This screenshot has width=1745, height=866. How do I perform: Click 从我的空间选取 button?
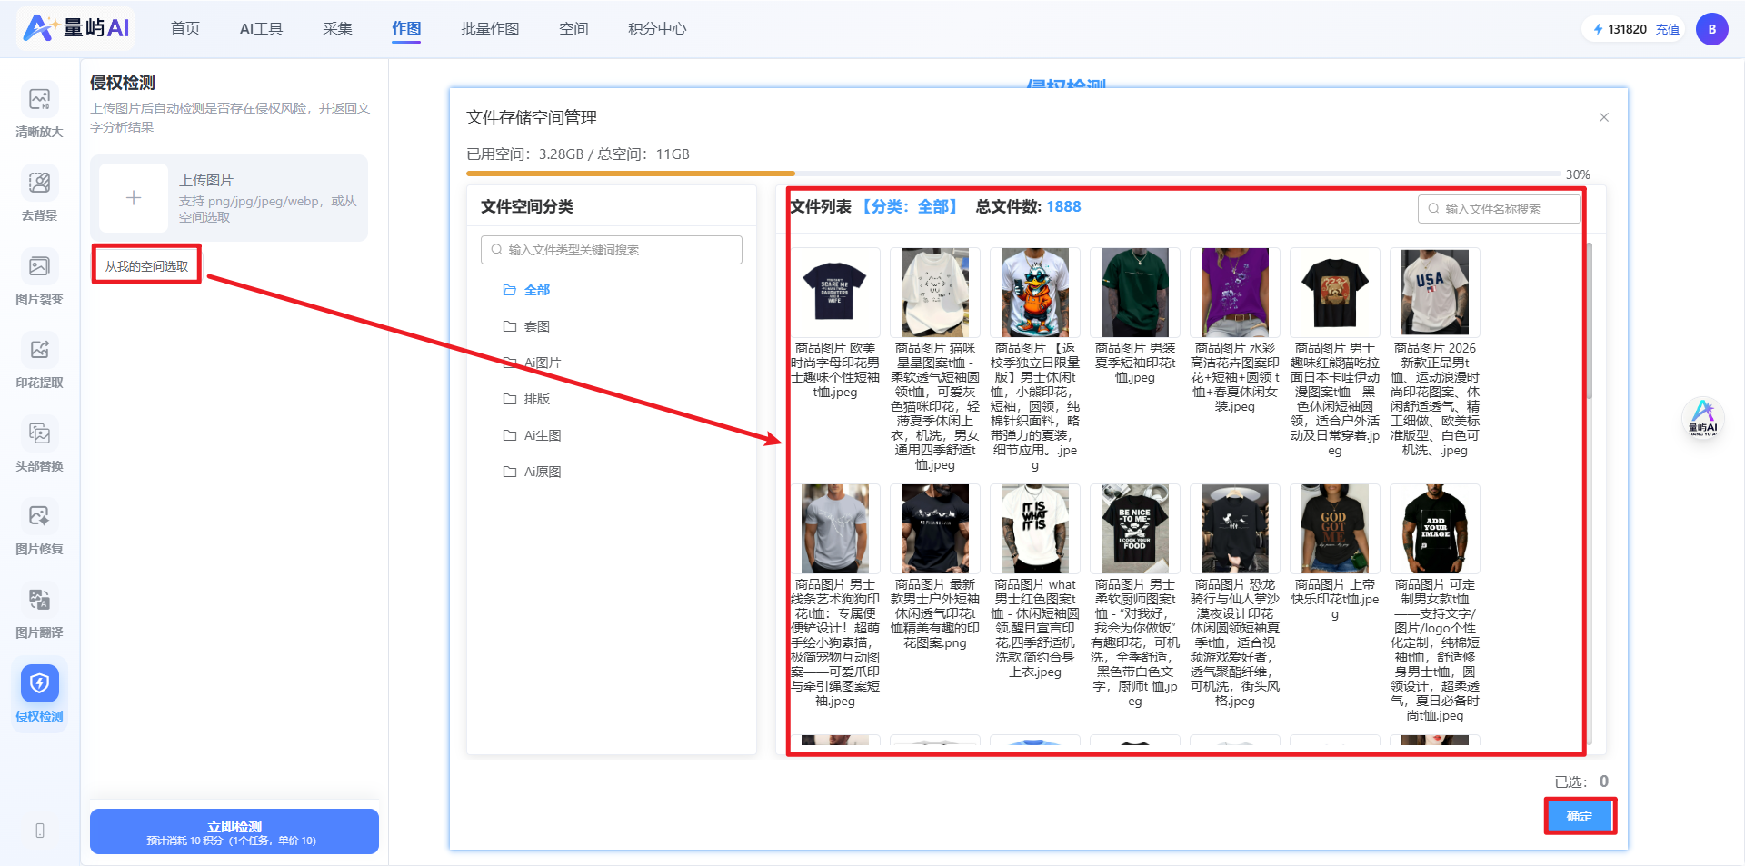[146, 265]
